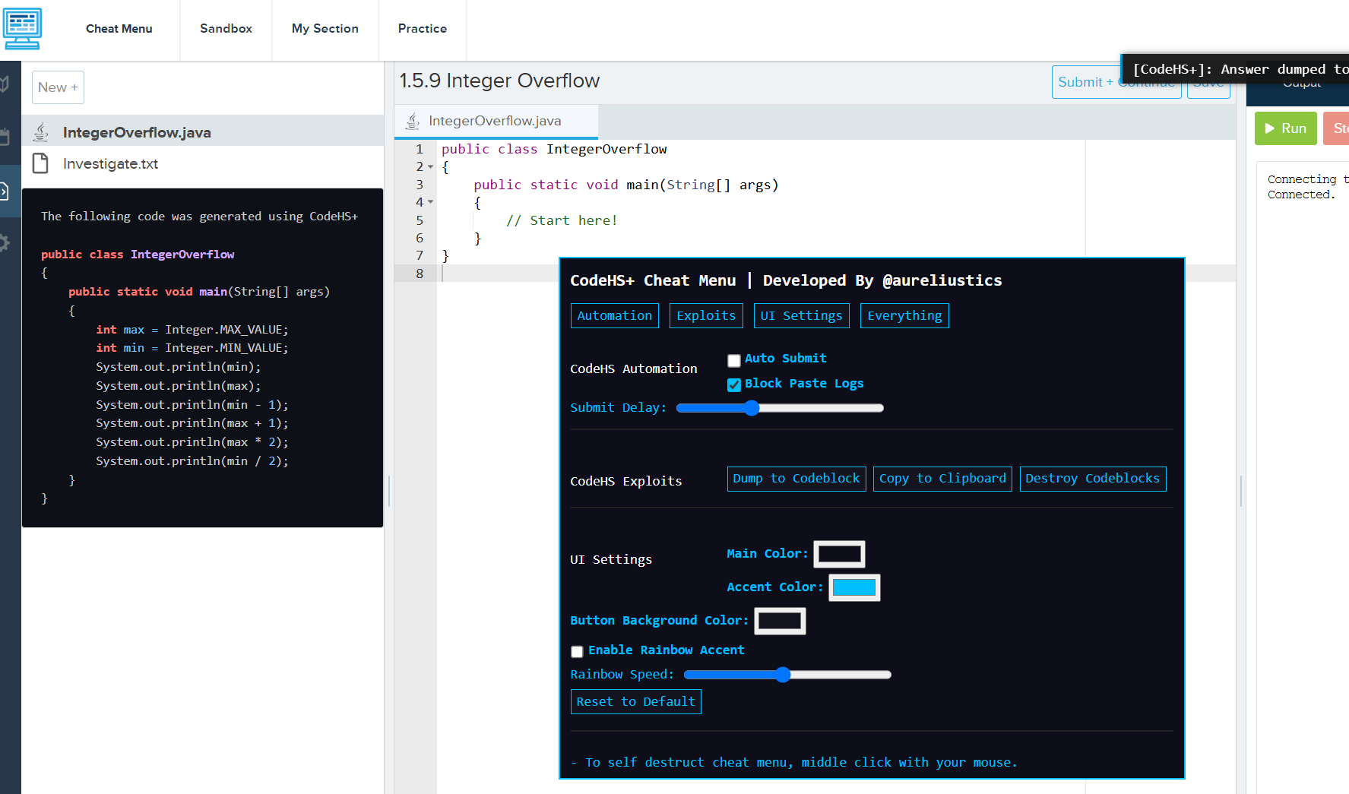
Task: Open the Practice nav item
Action: [x=423, y=29]
